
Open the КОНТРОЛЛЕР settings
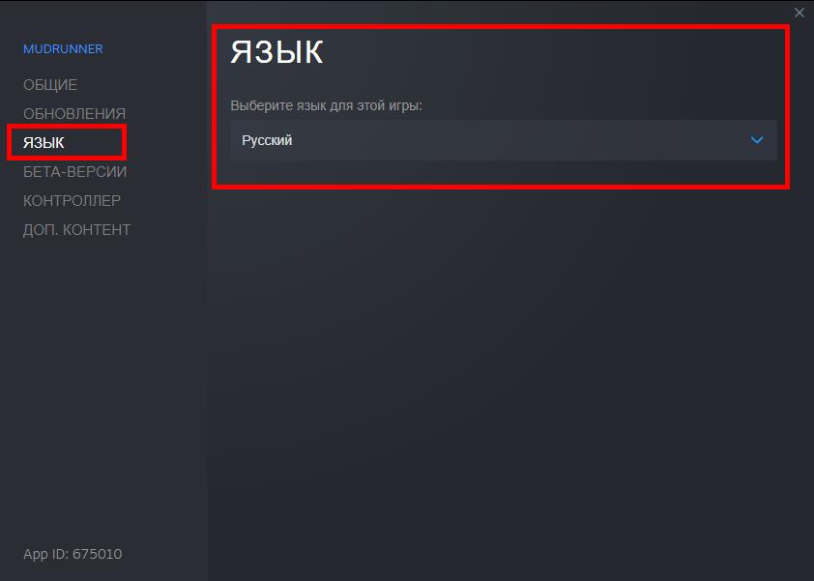pyautogui.click(x=72, y=200)
